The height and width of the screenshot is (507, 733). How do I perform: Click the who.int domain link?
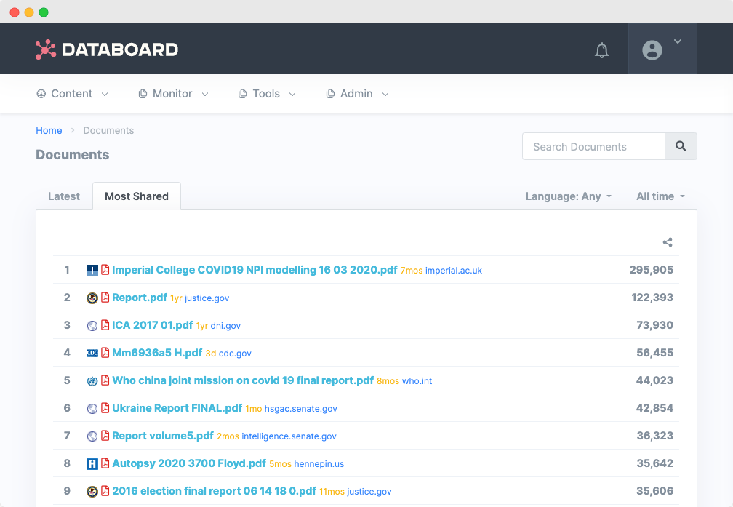[417, 380]
